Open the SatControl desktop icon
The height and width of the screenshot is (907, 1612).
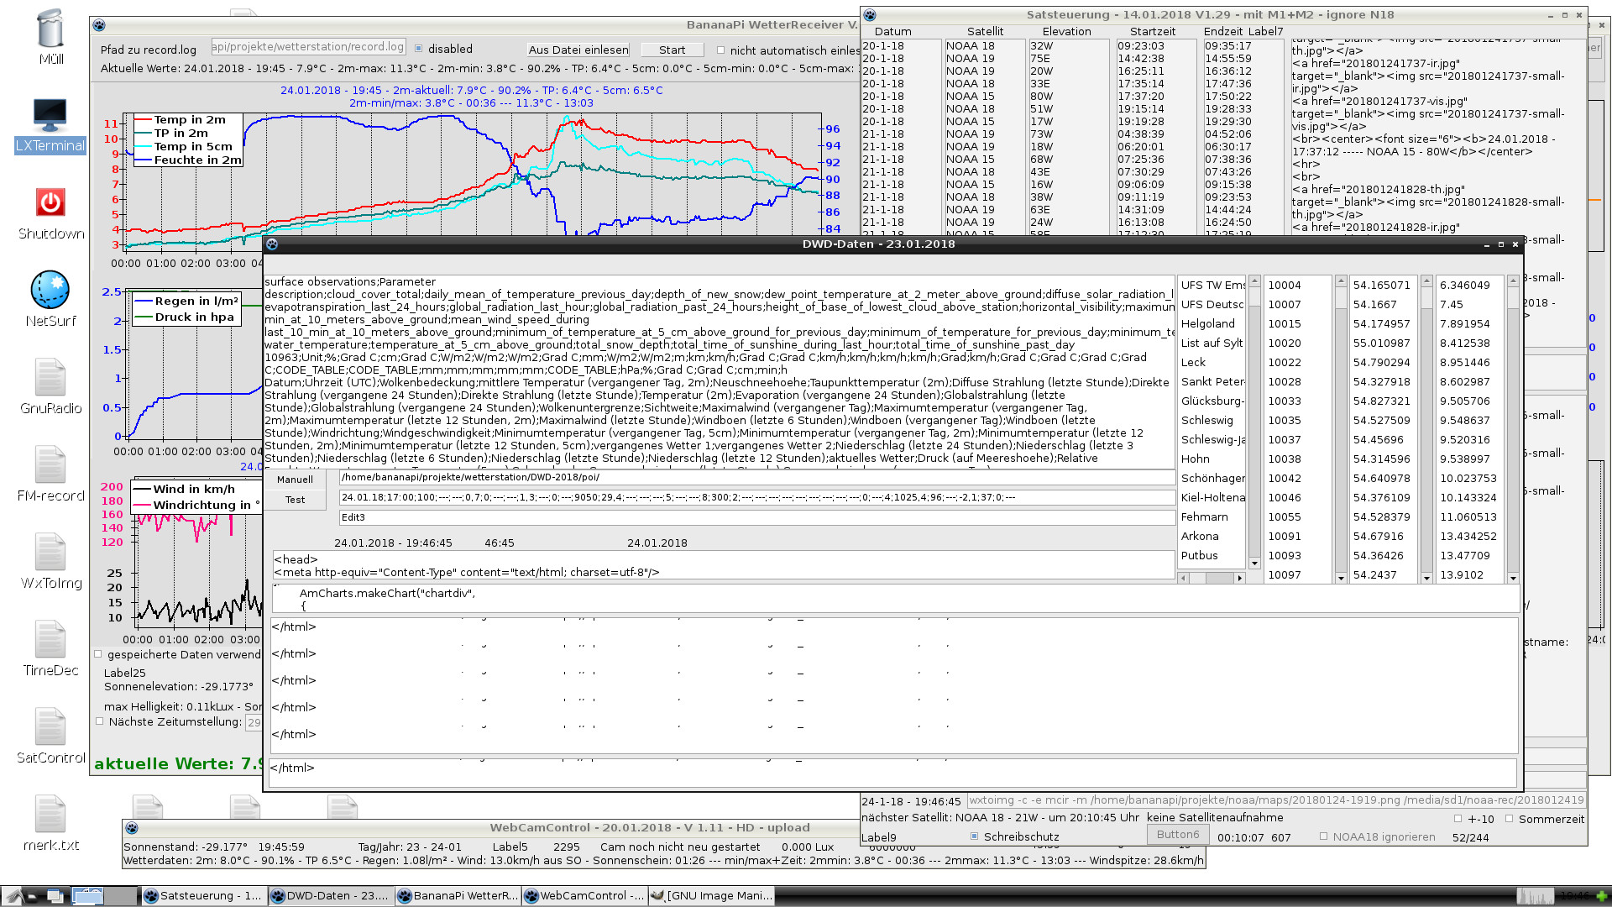click(x=50, y=726)
